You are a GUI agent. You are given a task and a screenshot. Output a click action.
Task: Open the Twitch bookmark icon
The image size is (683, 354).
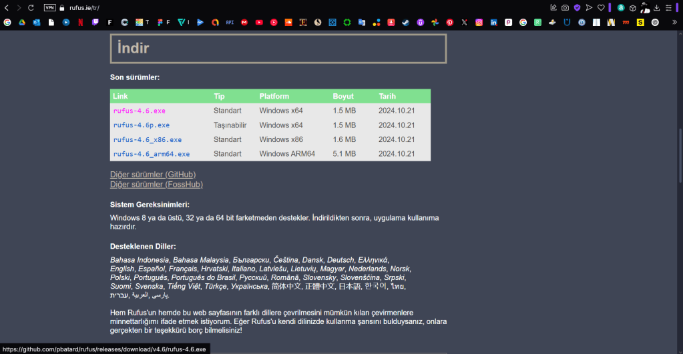tap(95, 22)
